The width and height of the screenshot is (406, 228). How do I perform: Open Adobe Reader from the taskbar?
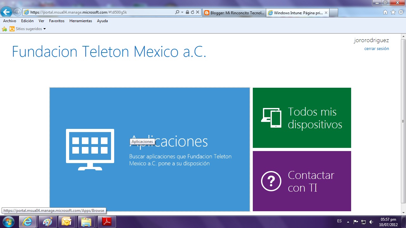pyautogui.click(x=107, y=222)
